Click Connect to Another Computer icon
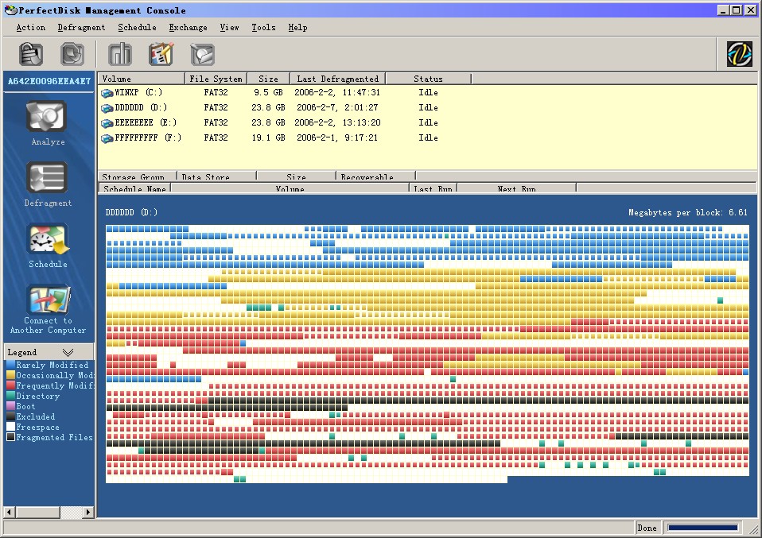 point(49,299)
